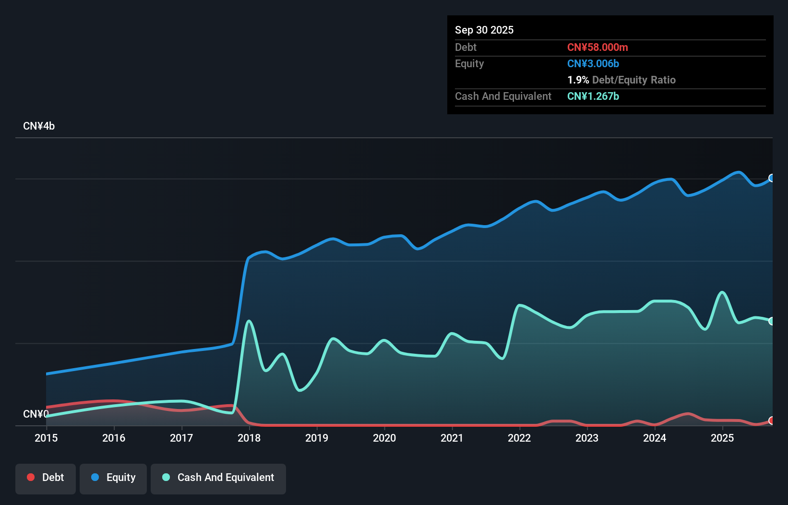
Task: Click the CN¥0 y-axis label
Action: pyautogui.click(x=36, y=414)
